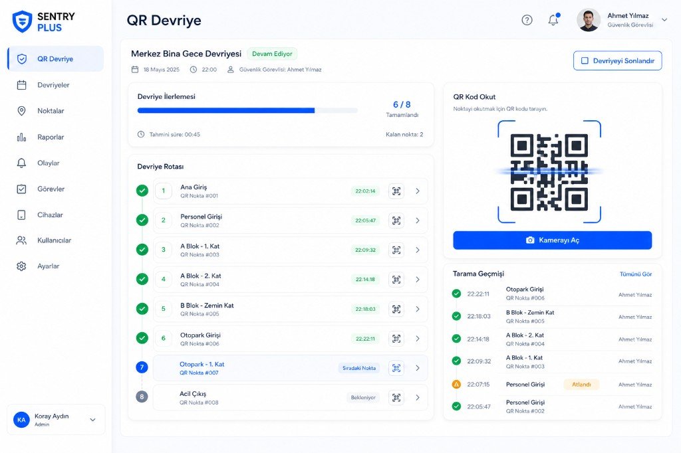Click the QR code scanner preview

point(549,172)
